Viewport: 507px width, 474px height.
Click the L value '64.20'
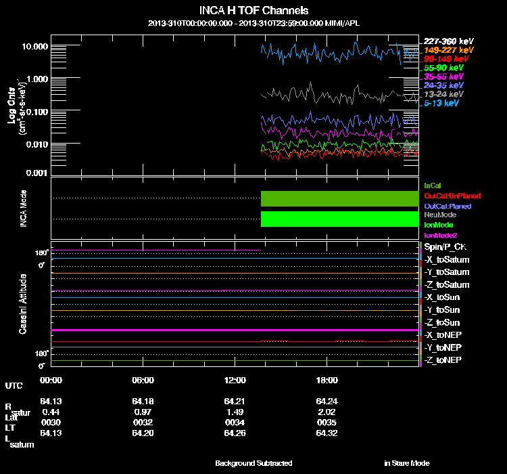tap(143, 433)
